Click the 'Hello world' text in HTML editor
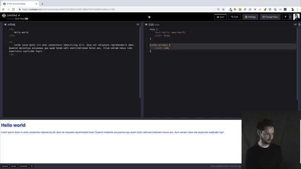301x169 pixels. point(21,32)
